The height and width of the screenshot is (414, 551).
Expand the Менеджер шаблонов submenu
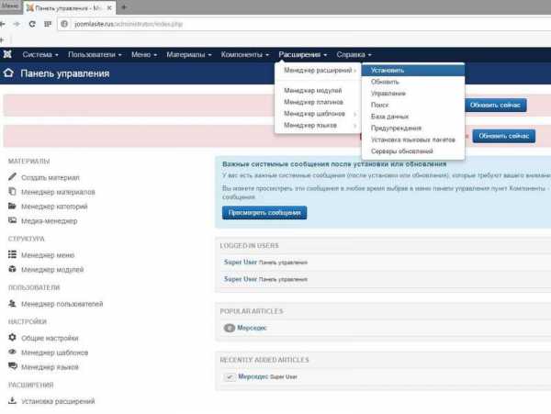[318, 114]
